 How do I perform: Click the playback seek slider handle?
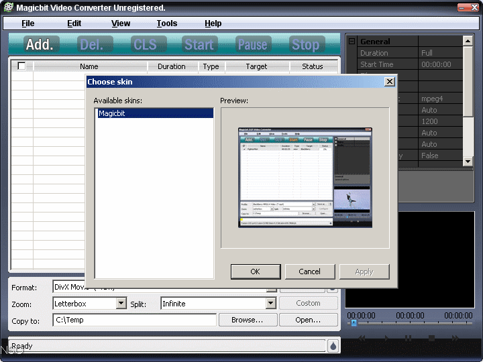[x=354, y=323]
